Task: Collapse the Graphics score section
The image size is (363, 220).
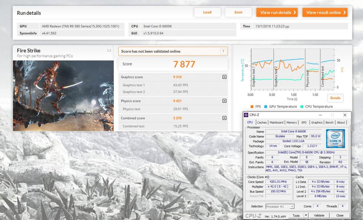Action: (224, 77)
